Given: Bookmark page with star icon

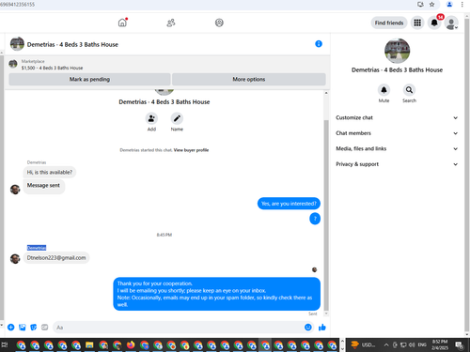Looking at the screenshot, I should click(432, 5).
